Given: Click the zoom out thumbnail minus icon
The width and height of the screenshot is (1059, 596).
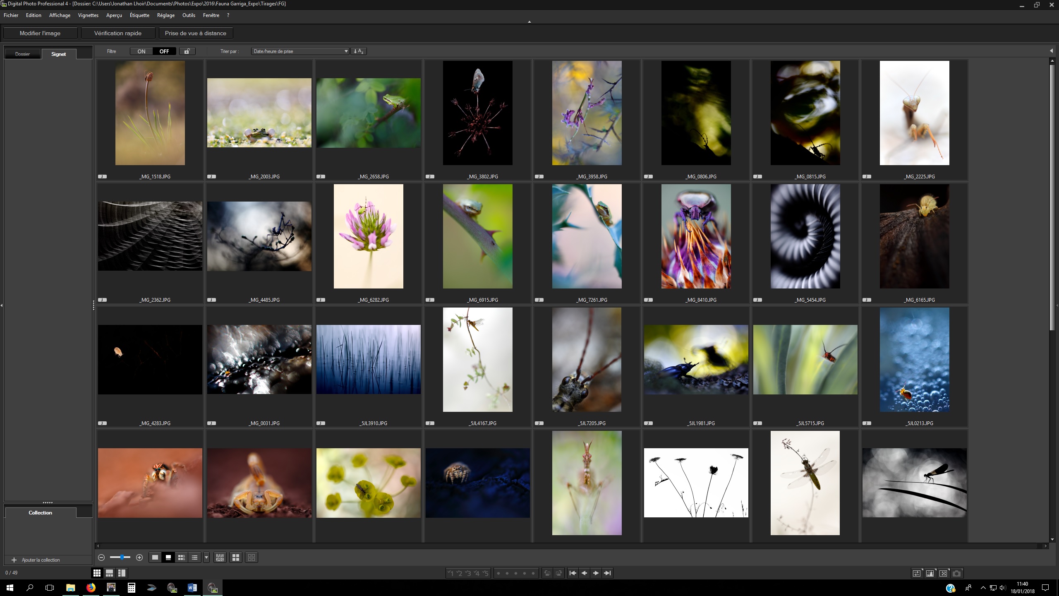Looking at the screenshot, I should coord(101,558).
